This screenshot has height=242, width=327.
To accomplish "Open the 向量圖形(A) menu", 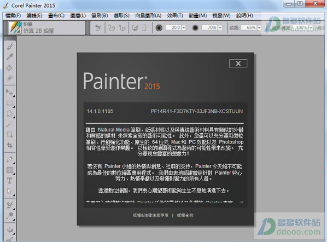I will (x=148, y=16).
